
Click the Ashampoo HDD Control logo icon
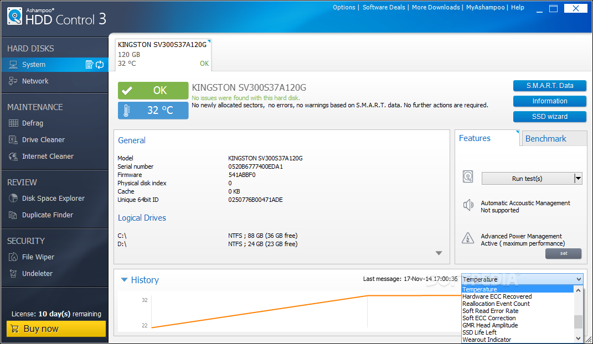coord(14,17)
